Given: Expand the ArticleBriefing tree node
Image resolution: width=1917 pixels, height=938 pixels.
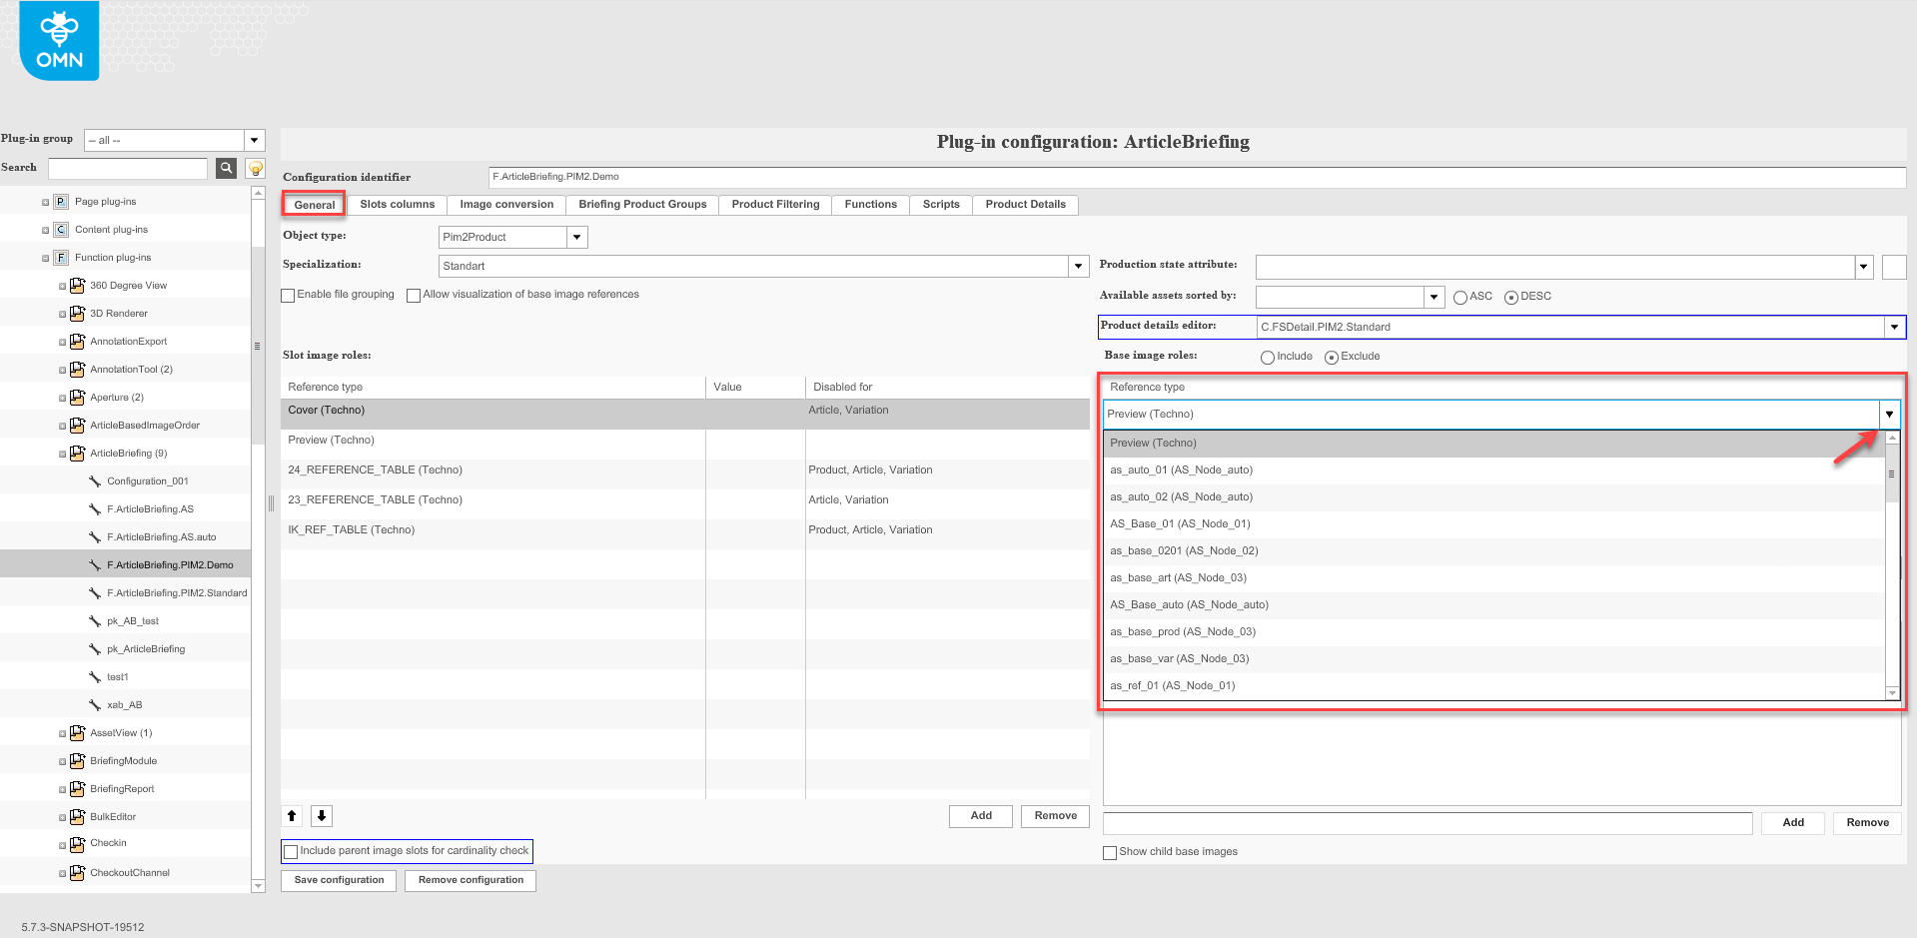Looking at the screenshot, I should [x=60, y=453].
